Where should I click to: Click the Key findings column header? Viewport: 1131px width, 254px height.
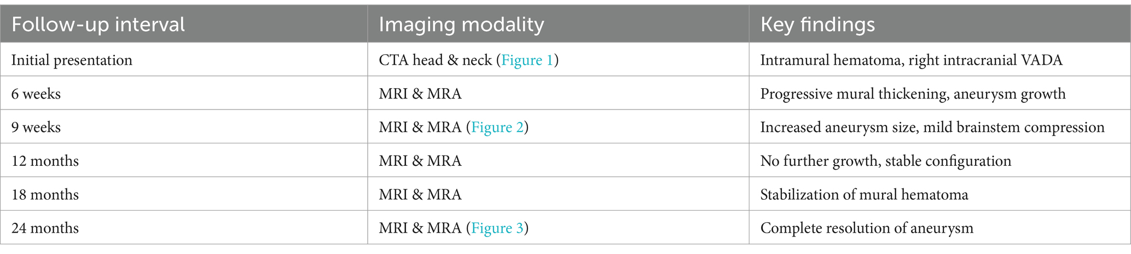coord(817,25)
